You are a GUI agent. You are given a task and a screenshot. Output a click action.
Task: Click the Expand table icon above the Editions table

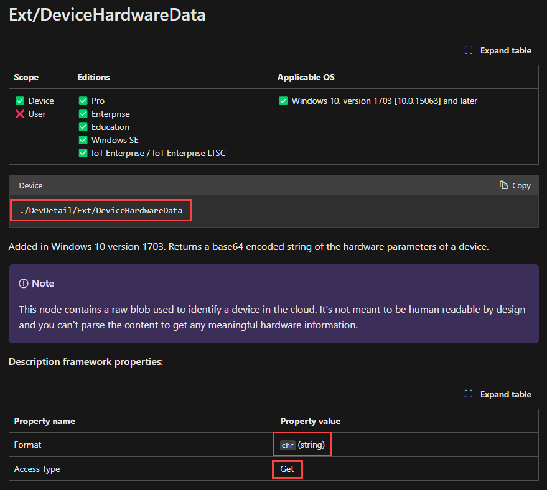[x=468, y=50]
